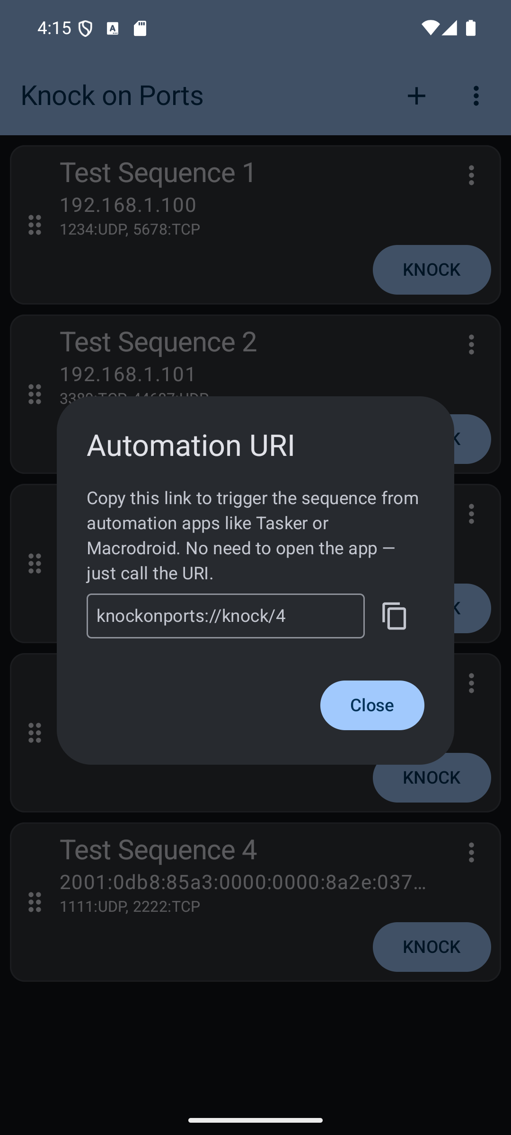The height and width of the screenshot is (1135, 511).
Task: Open Test Sequence 1 options menu
Action: pyautogui.click(x=471, y=175)
